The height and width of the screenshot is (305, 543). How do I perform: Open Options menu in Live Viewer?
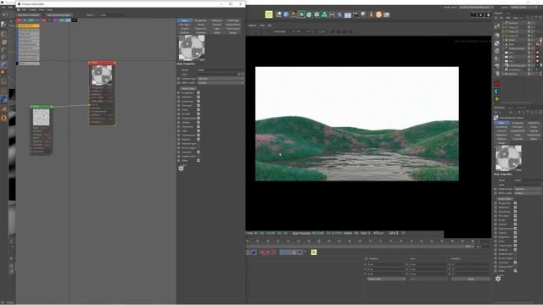252,25
